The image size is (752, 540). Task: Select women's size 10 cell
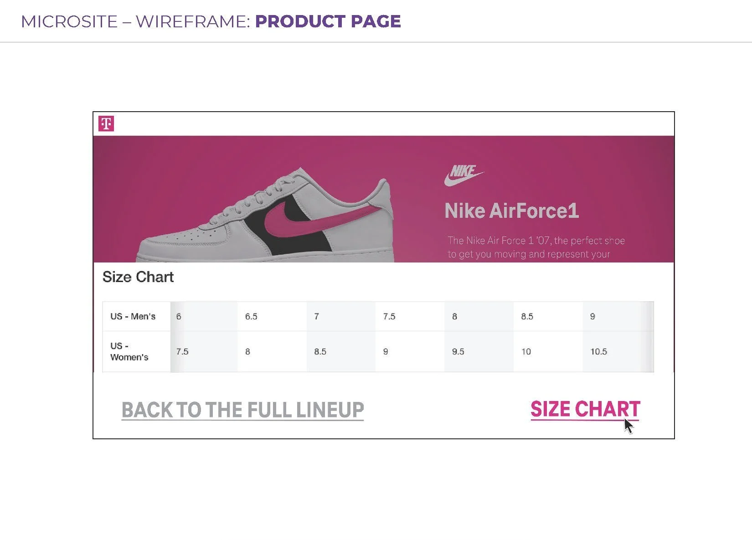[548, 351]
